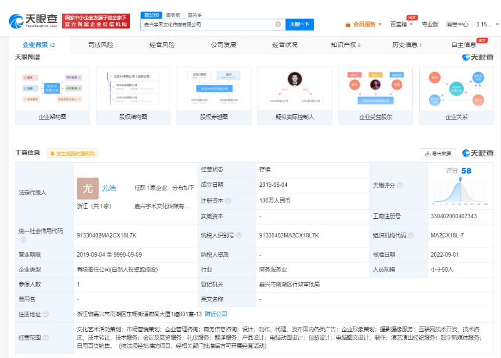The width and height of the screenshot is (501, 358).
Task: Click the 经营状态 value 存续
Action: [x=265, y=170]
